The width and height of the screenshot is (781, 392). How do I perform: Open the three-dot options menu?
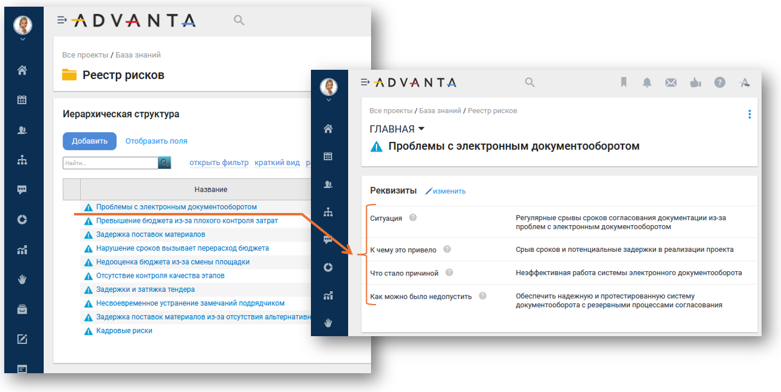(x=749, y=114)
